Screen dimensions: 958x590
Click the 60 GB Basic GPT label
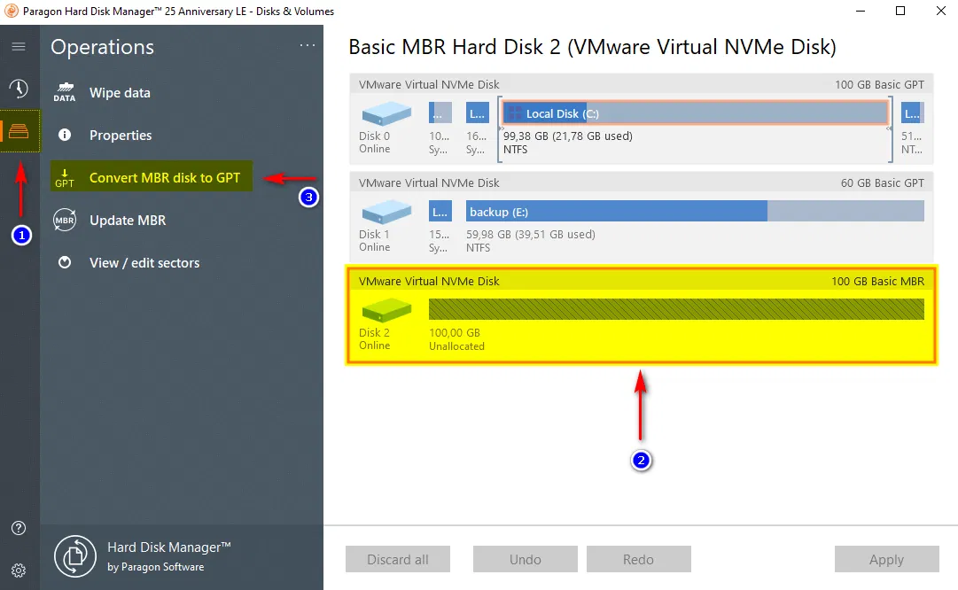click(883, 182)
